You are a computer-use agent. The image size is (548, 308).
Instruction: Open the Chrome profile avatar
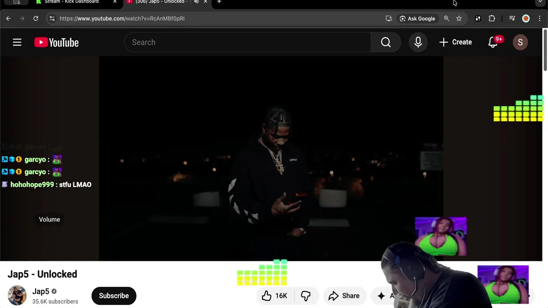[x=526, y=18]
